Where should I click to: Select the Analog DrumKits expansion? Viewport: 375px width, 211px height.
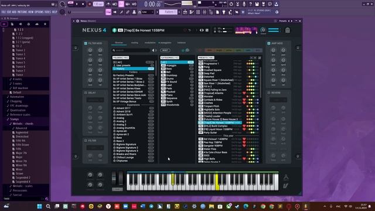[133, 128]
